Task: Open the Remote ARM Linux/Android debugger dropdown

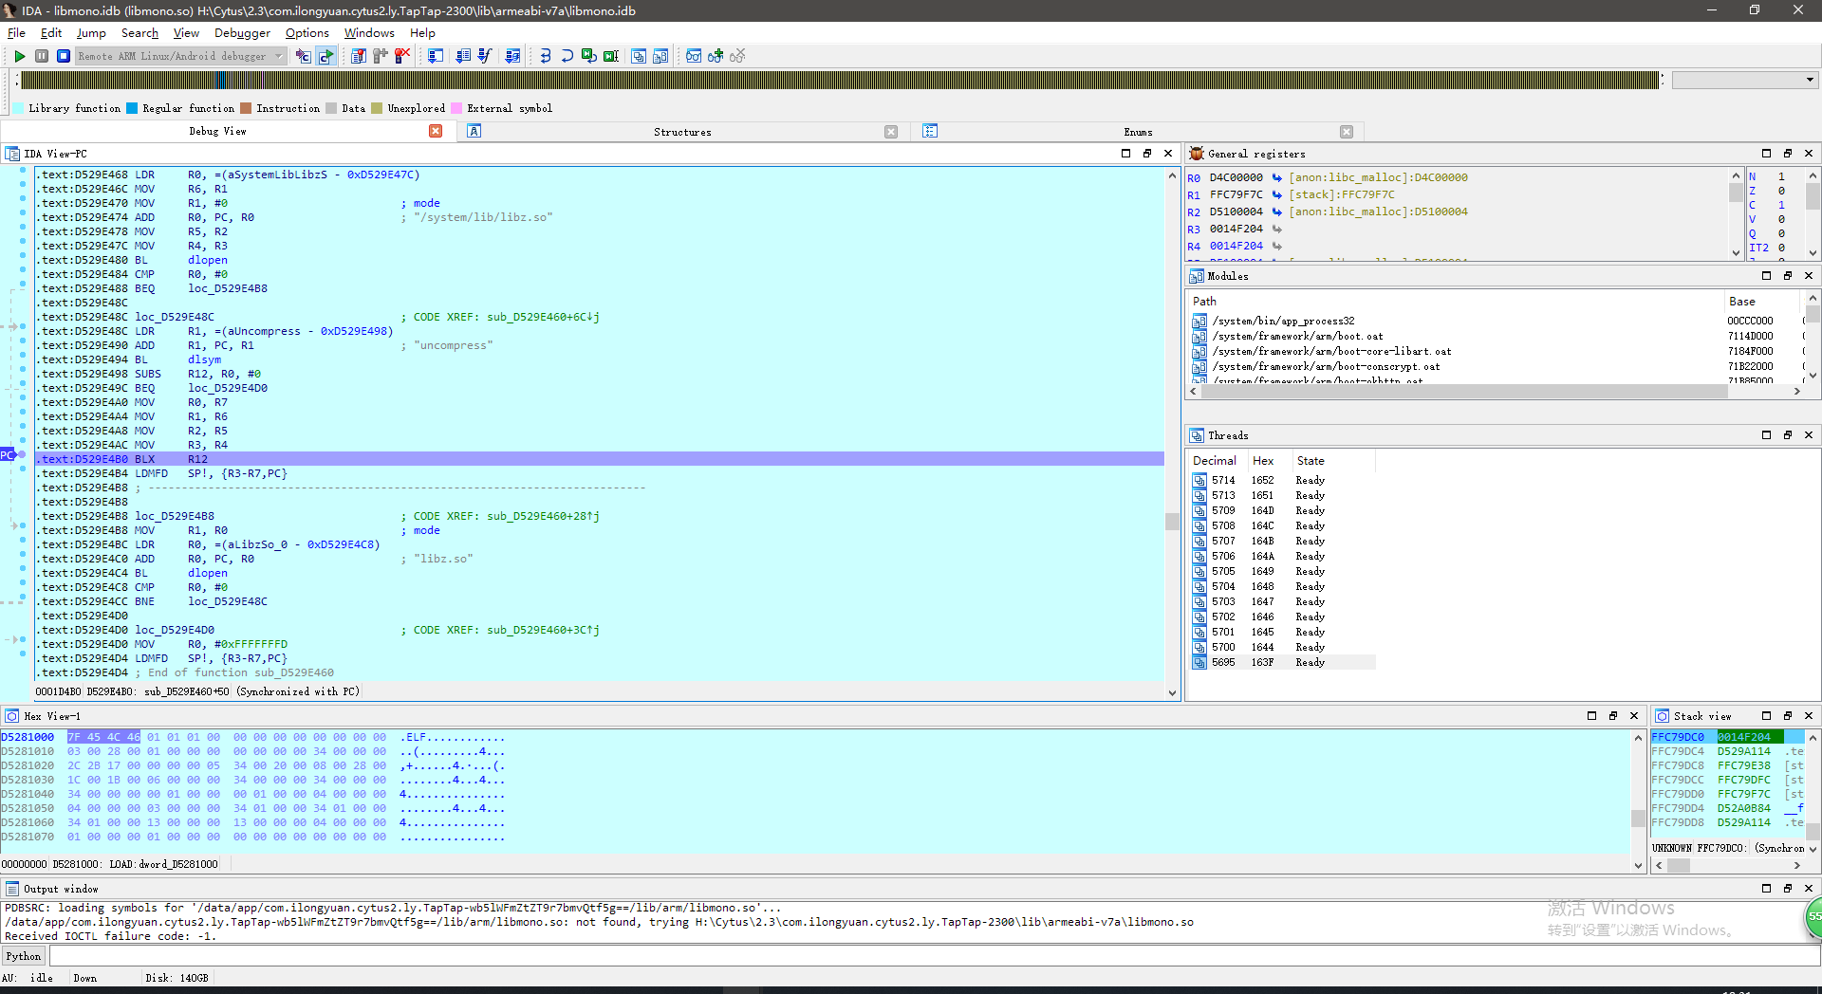Action: [x=278, y=56]
